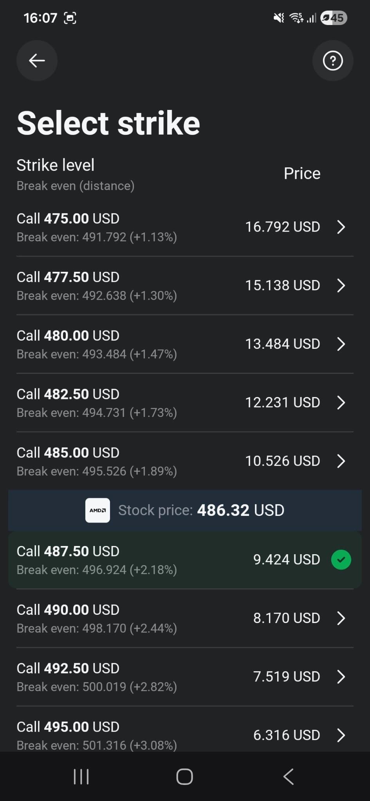Viewport: 370px width, 801px height.
Task: Tap the 6.316 USD price for Call 495.00
Action: 286,735
